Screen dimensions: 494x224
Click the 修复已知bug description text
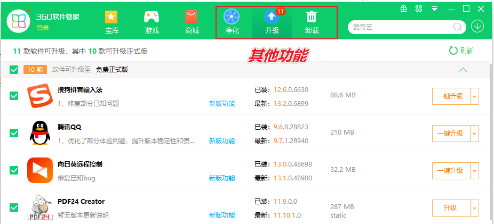(76, 178)
